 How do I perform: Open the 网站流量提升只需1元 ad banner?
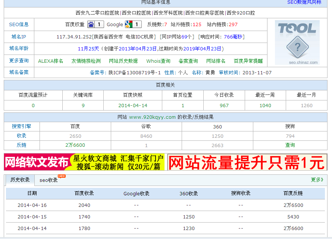tap(247, 162)
